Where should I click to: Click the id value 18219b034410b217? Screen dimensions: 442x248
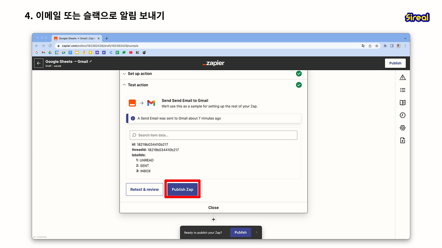(152, 144)
